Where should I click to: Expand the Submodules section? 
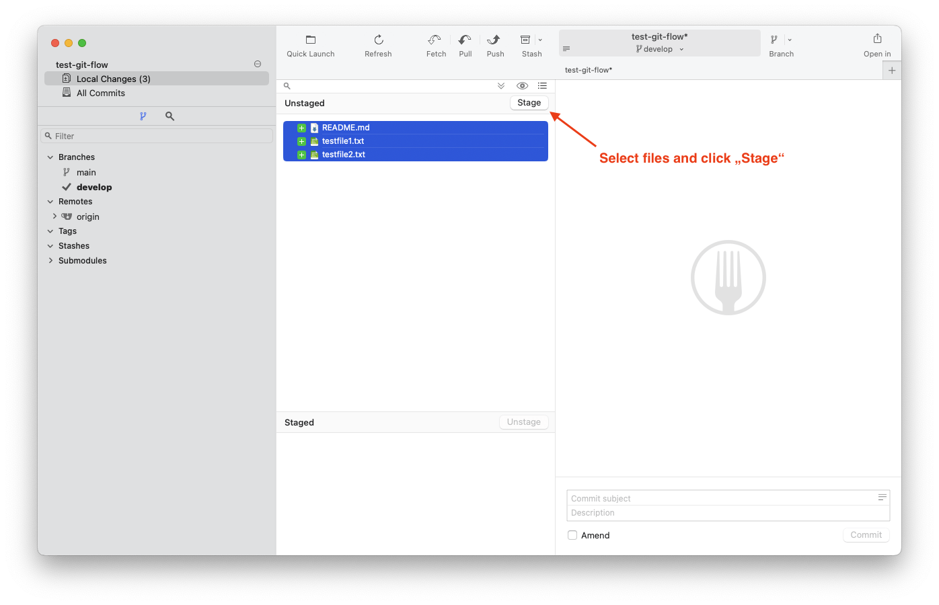click(50, 261)
